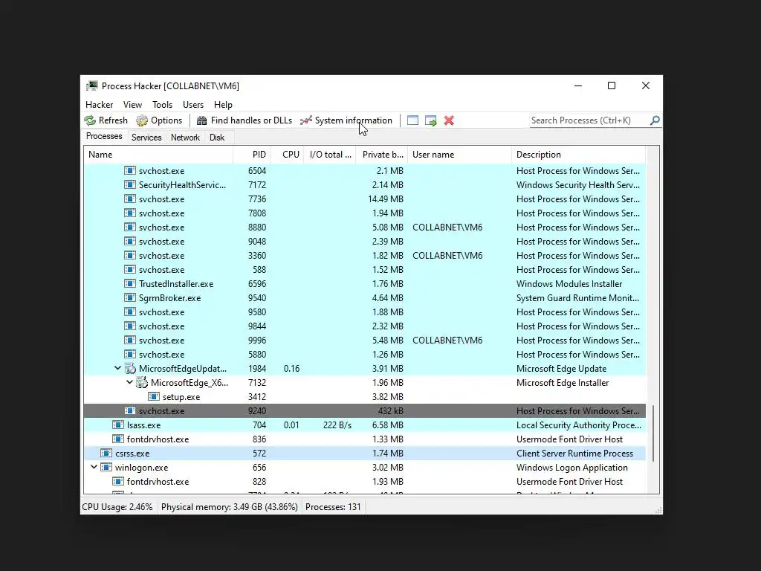This screenshot has height=571, width=761.
Task: Collapse the winlogon.exe process tree
Action: pos(94,467)
